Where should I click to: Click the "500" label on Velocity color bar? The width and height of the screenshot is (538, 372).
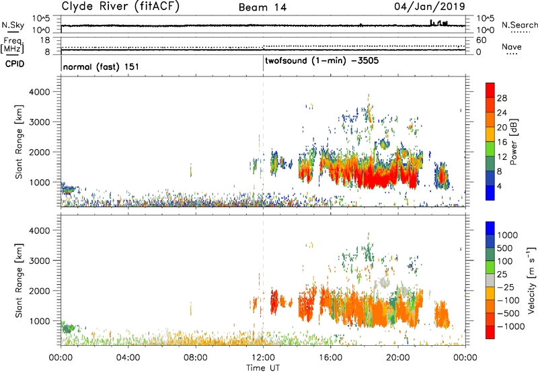(505, 248)
